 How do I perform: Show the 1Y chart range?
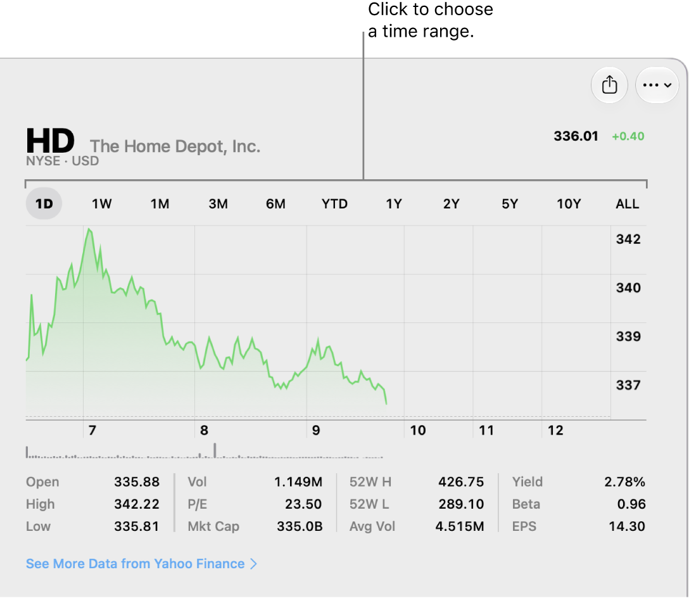pyautogui.click(x=394, y=203)
